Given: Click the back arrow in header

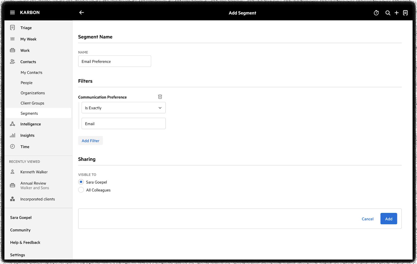Looking at the screenshot, I should (82, 13).
